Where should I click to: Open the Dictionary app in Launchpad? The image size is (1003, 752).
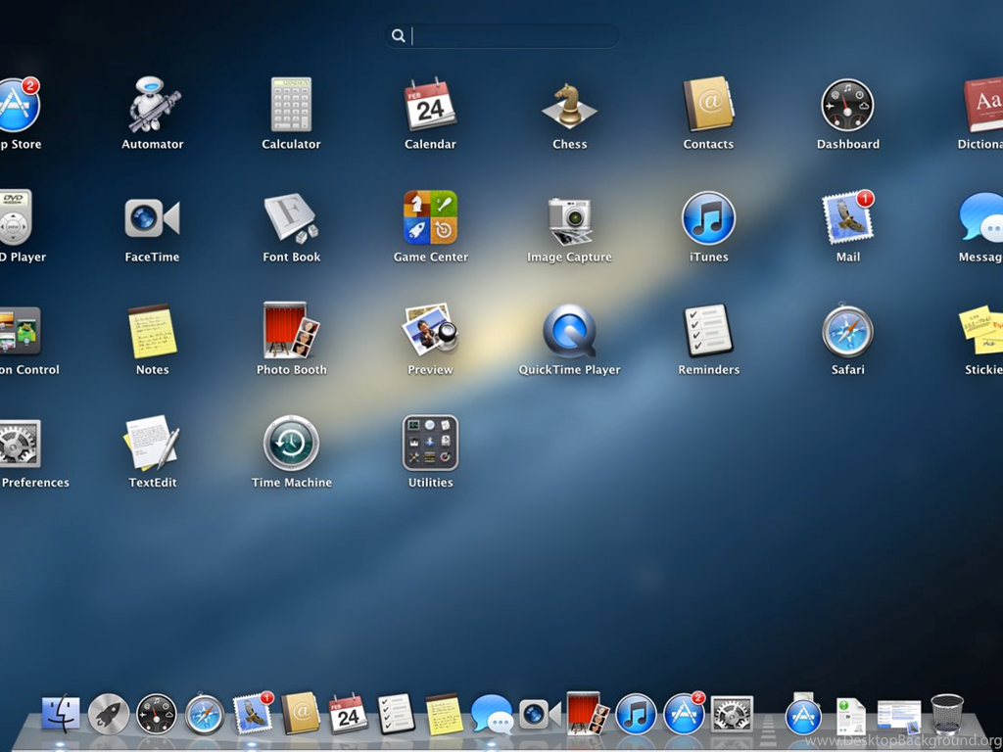(x=983, y=104)
